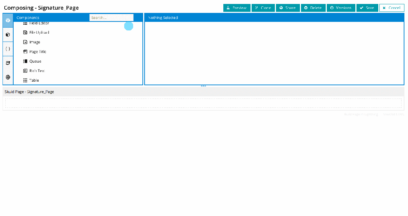Click the Rich Text component icon
The image size is (408, 216).
pyautogui.click(x=25, y=71)
